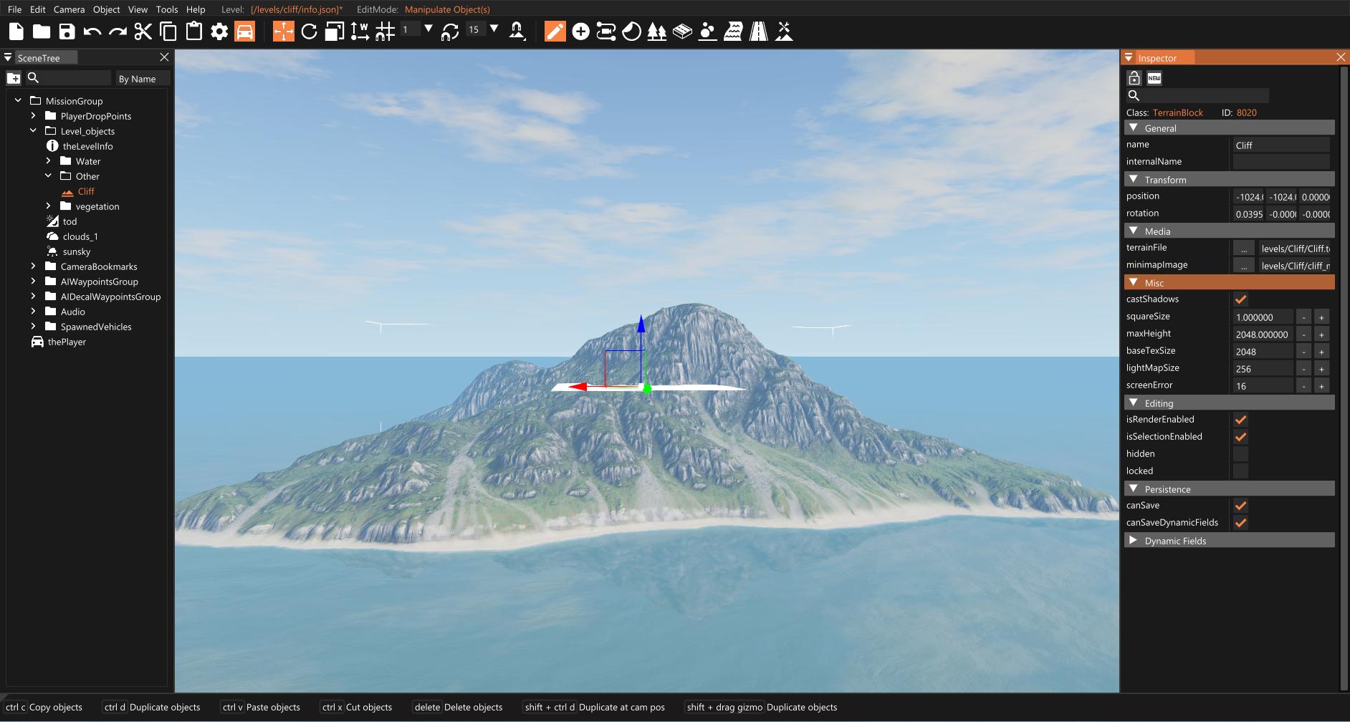Click the Inspector search field

(x=1206, y=95)
